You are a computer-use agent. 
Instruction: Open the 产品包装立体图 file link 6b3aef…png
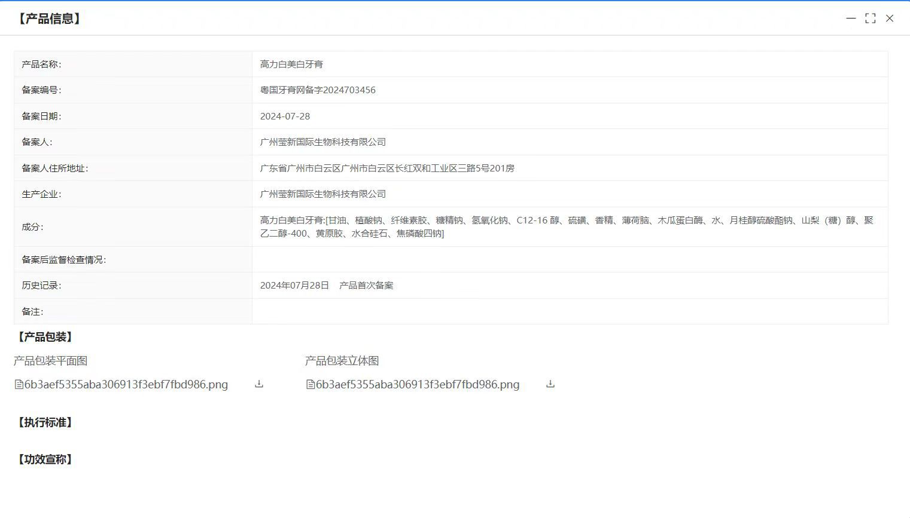pos(418,385)
